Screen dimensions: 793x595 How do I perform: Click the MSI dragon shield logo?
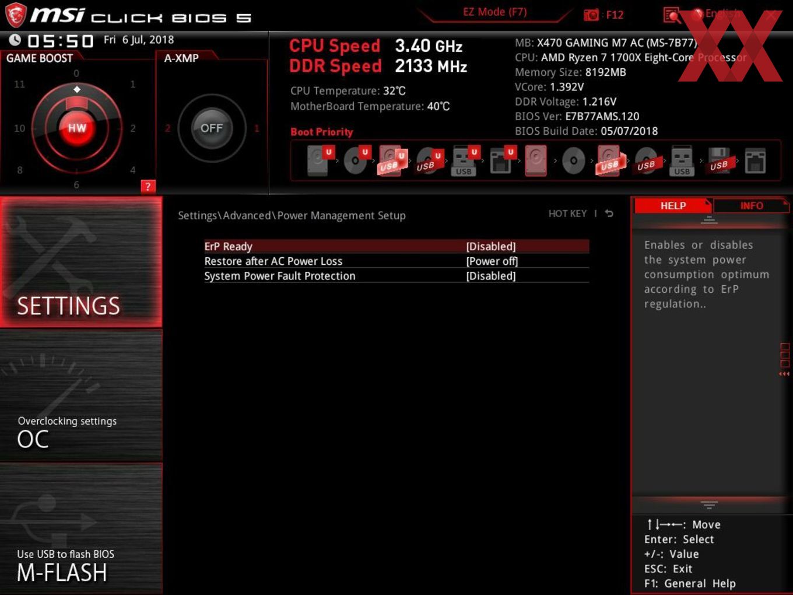(x=16, y=15)
